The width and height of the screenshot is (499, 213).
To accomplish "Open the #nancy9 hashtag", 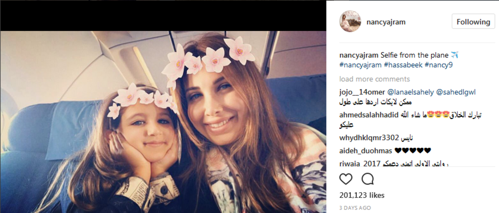I will click(438, 65).
